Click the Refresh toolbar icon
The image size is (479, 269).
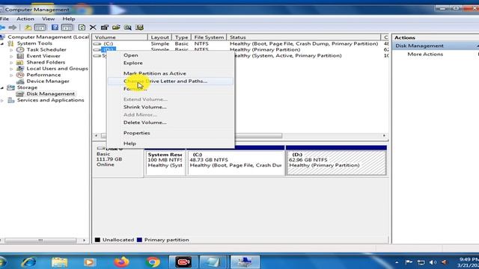pyautogui.click(x=82, y=28)
